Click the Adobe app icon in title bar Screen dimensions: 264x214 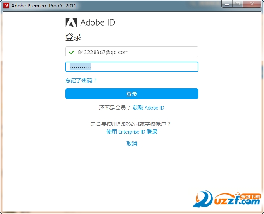6,5
